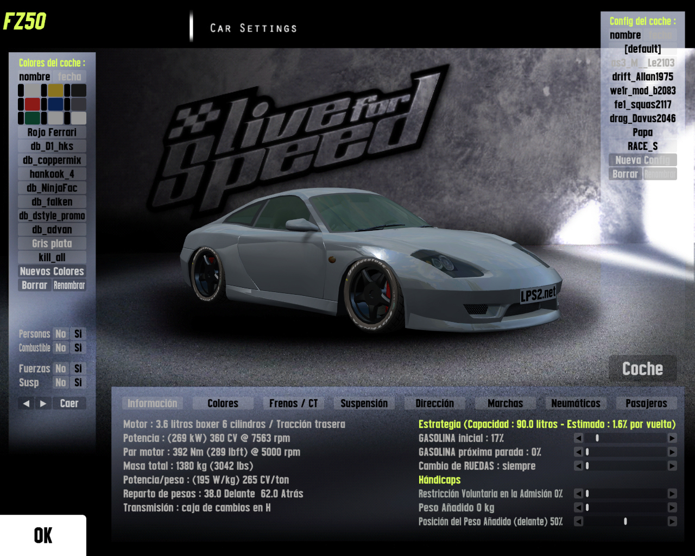Select the Rojo Ferrari colour scheme
Viewport: 695px width, 556px height.
coord(52,132)
